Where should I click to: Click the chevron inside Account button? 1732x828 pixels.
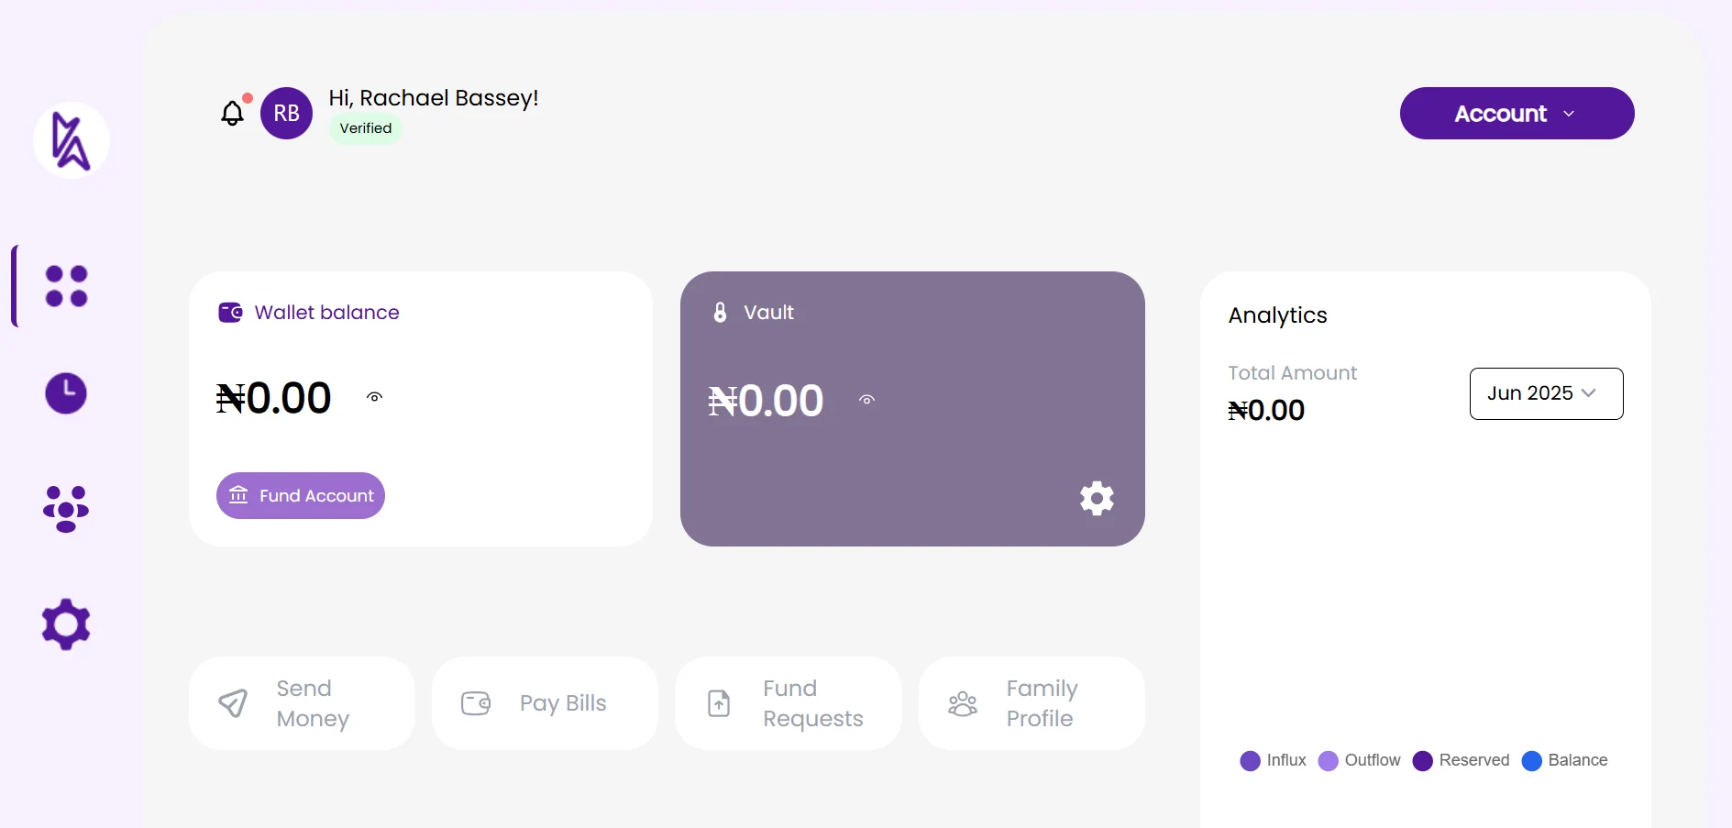(1569, 114)
